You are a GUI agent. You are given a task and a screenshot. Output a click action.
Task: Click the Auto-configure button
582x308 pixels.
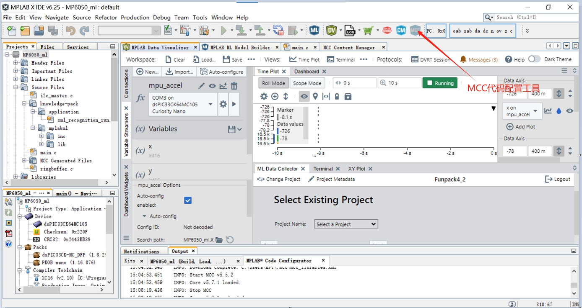[222, 72]
